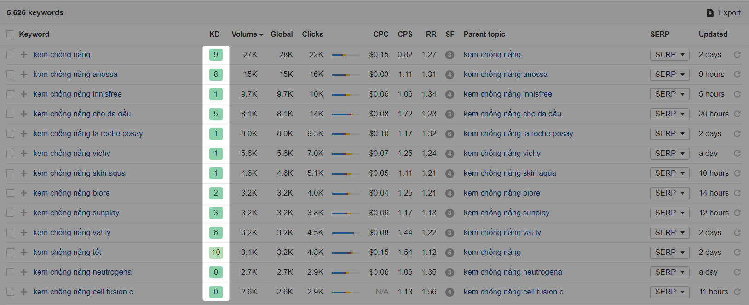The image size is (749, 305).
Task: Show SERP dropdown for 'kem chống nắng cho da dầu'
Action: [669, 114]
